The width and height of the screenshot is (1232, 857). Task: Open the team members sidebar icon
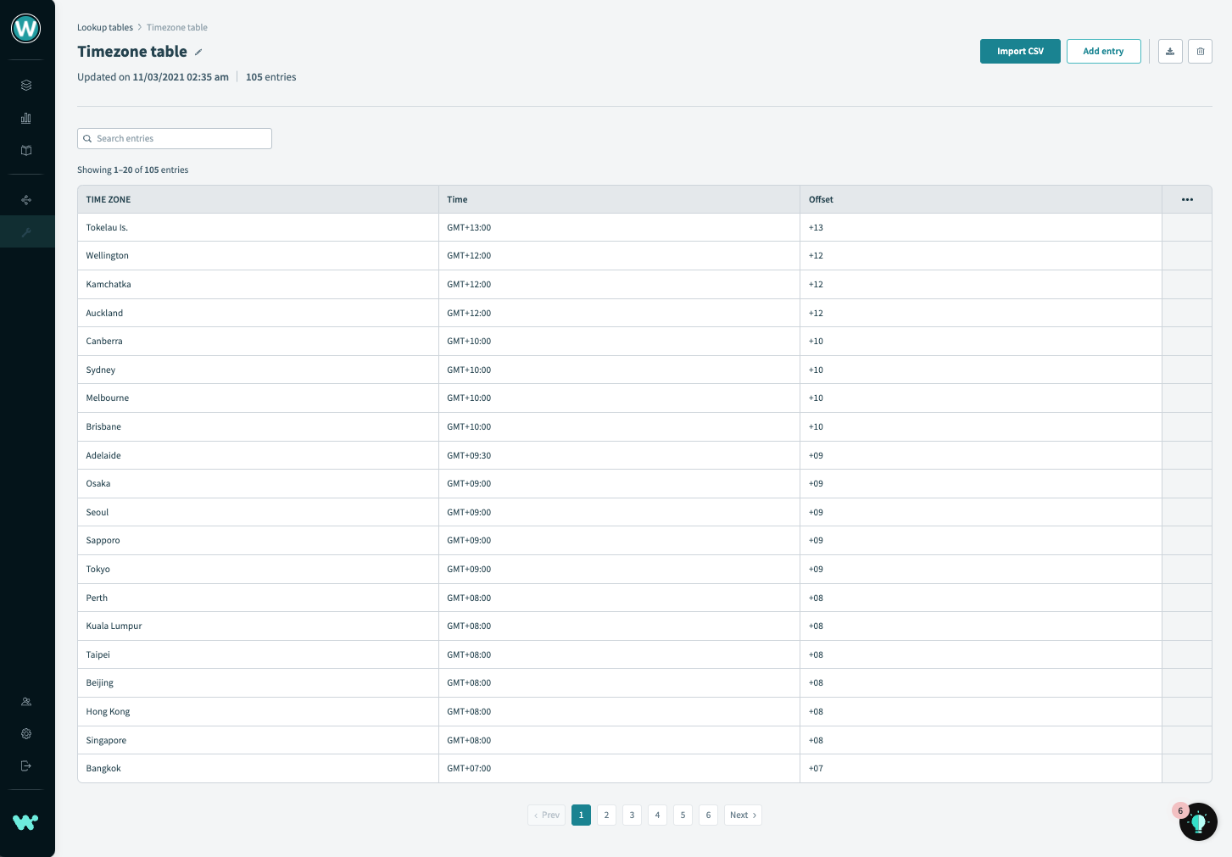[26, 702]
